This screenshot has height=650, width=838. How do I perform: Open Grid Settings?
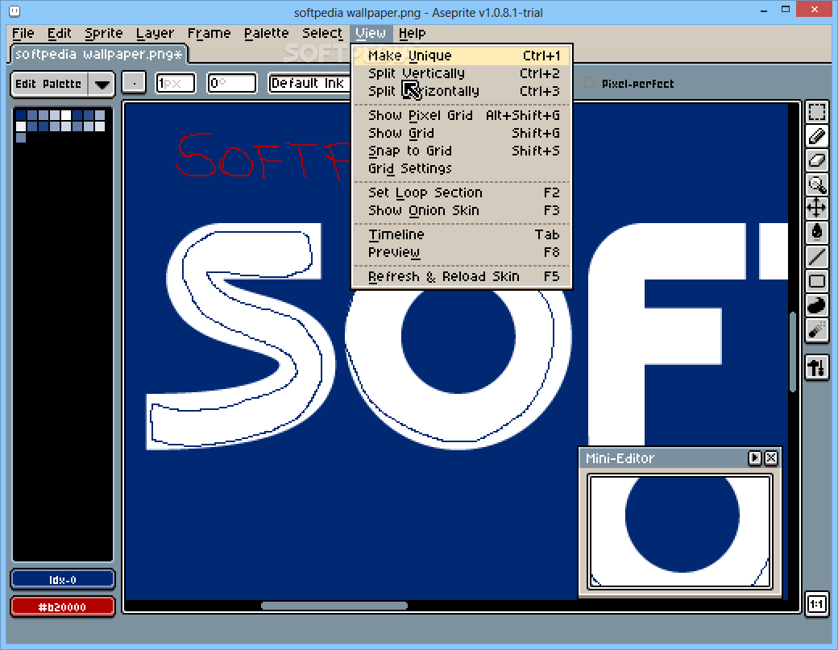click(463, 168)
